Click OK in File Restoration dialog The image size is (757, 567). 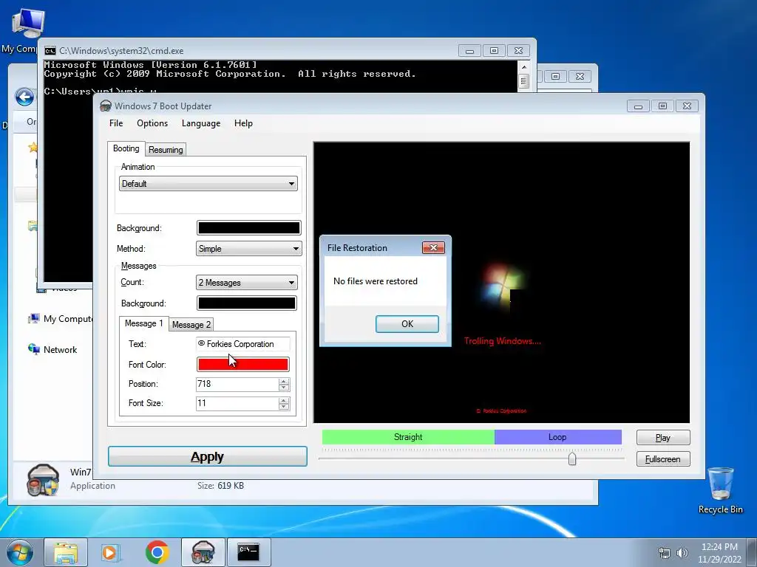point(407,324)
